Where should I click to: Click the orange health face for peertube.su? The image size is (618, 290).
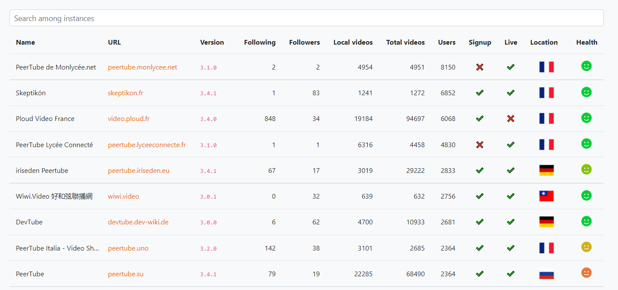[x=586, y=272]
